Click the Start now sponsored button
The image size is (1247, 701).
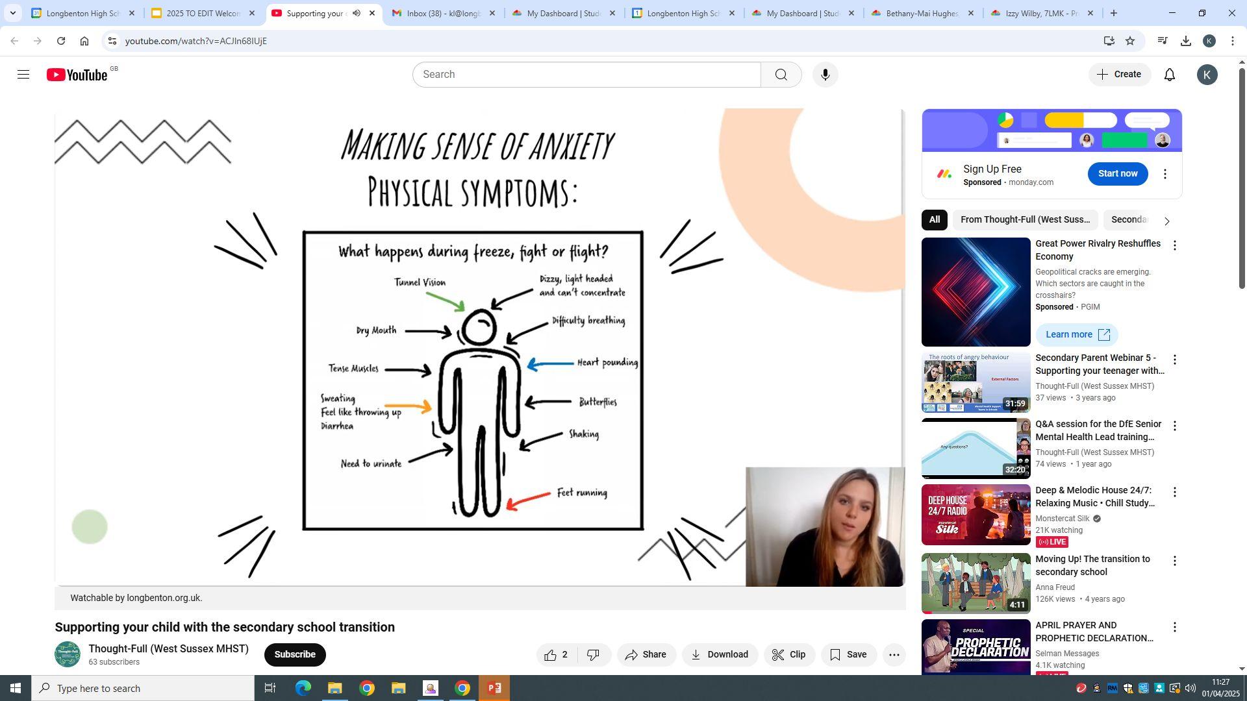[x=1117, y=174]
